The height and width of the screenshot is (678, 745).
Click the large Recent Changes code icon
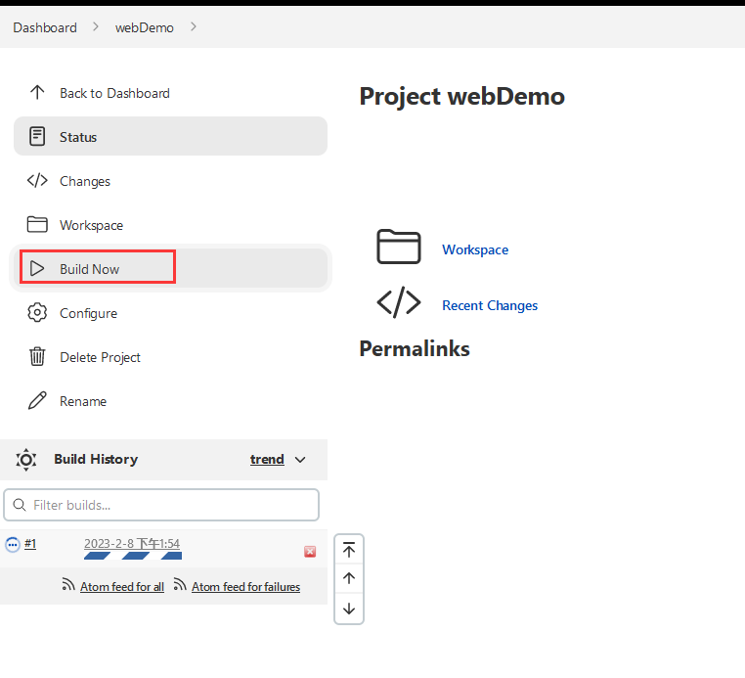pos(399,302)
